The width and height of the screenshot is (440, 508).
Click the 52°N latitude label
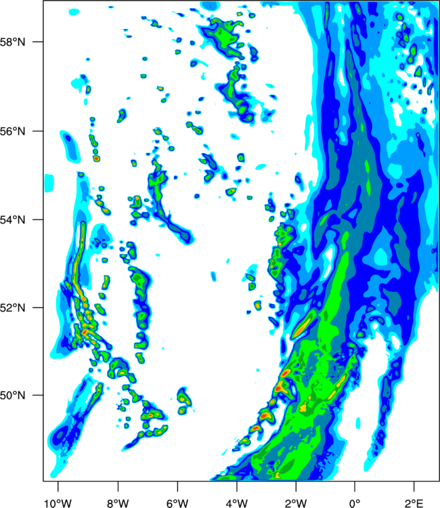(x=13, y=308)
